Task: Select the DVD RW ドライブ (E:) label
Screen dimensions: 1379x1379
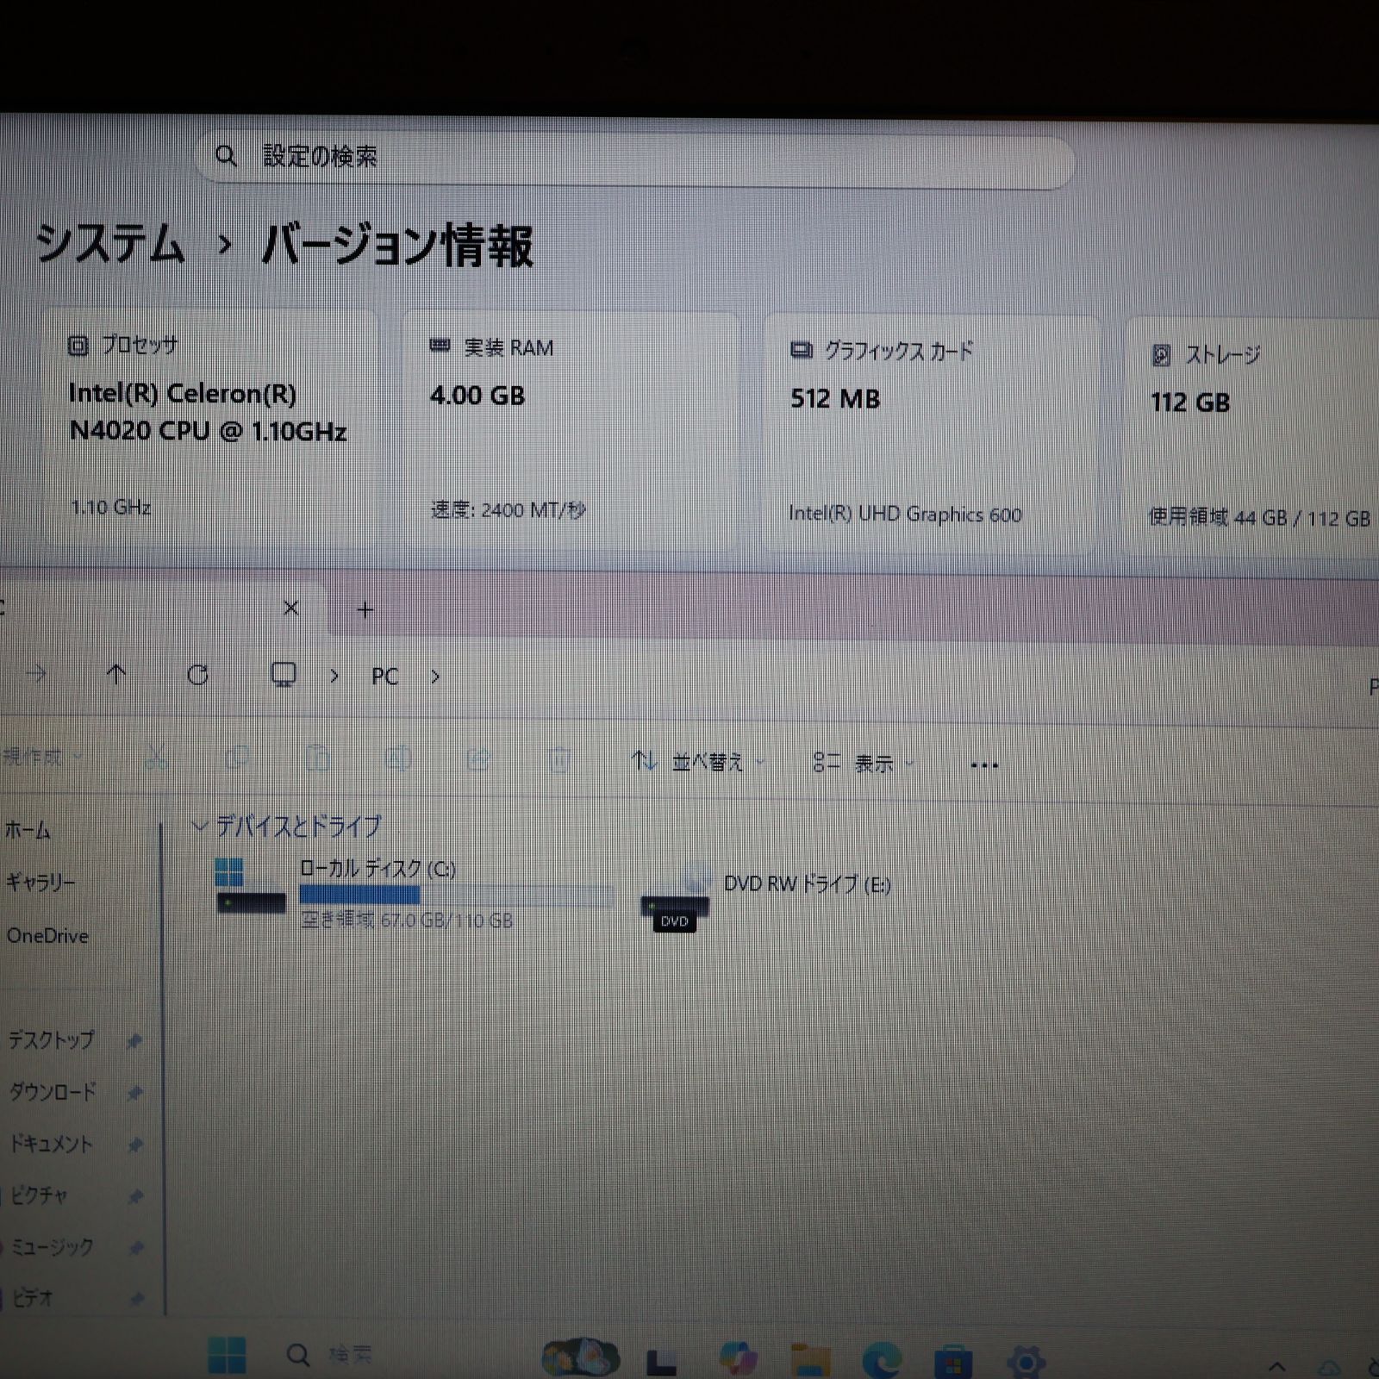Action: coord(807,883)
